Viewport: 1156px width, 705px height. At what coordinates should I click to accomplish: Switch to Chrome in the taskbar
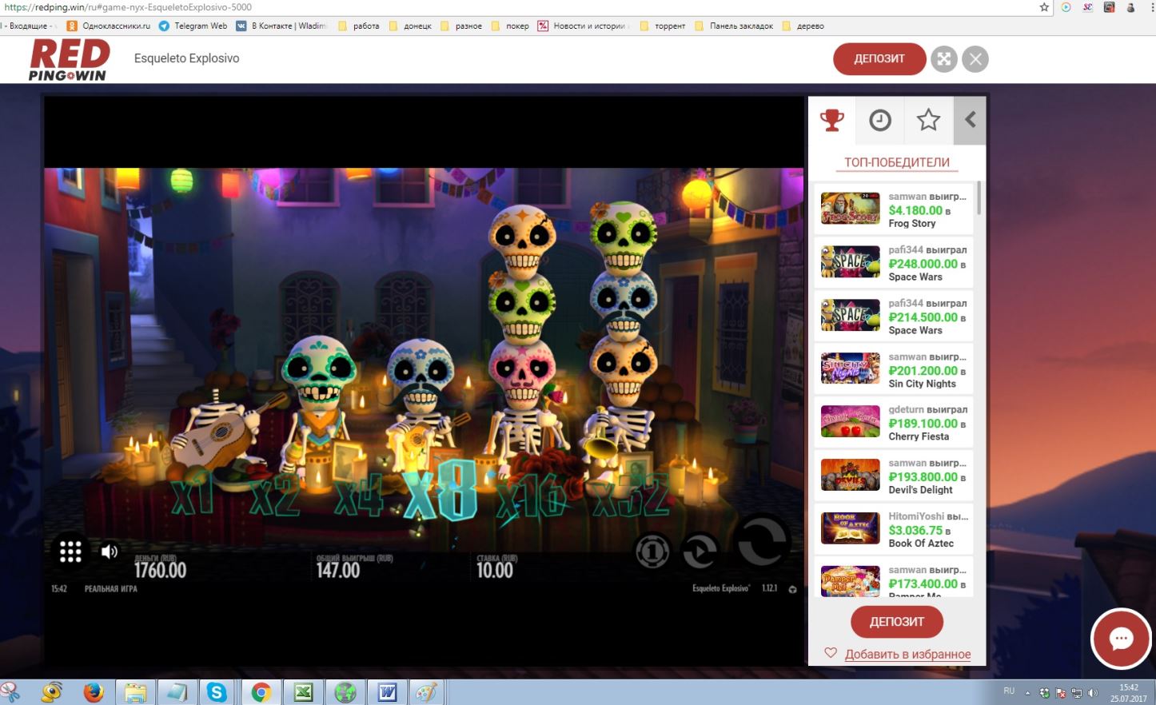(261, 692)
